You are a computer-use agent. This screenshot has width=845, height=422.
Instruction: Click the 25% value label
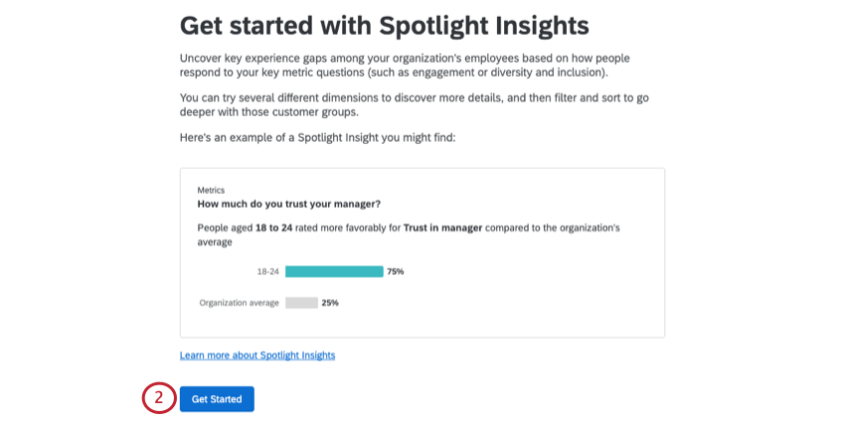330,303
